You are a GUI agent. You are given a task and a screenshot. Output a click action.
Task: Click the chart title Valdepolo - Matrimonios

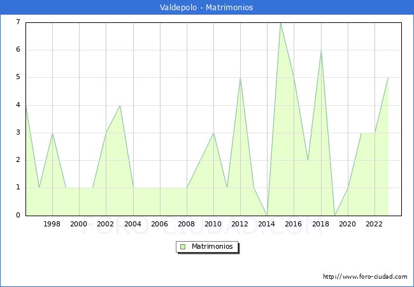coord(206,8)
